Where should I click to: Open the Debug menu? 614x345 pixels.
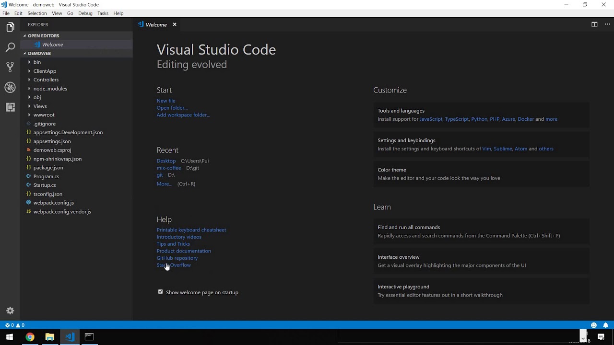tap(85, 13)
